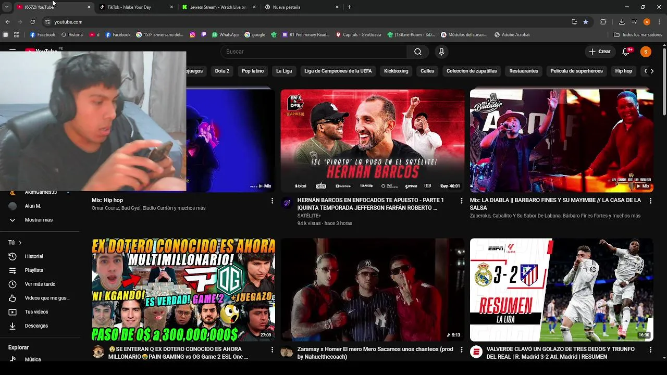667x375 pixels.
Task: Open media controls in Chrome toolbar
Action: 634,22
